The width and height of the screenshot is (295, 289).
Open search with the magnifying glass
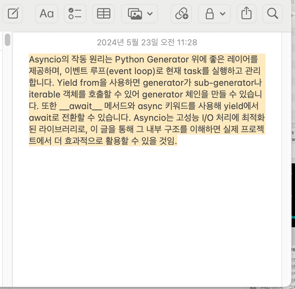(x=272, y=14)
